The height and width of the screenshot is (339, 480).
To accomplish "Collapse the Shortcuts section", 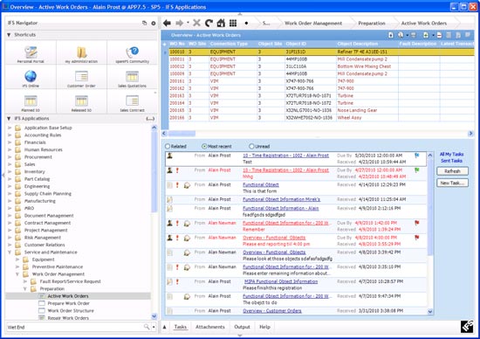I will tap(9, 35).
